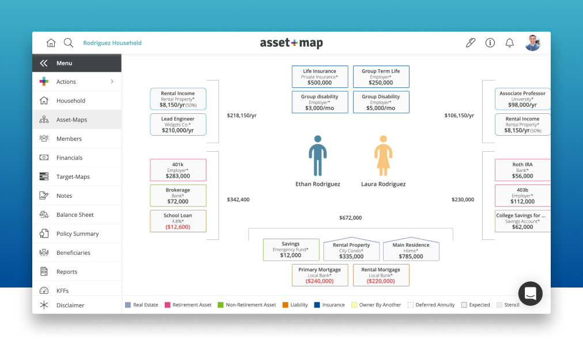Viewport: 583px width, 345px height.
Task: Open notifications bell icon
Action: click(x=509, y=43)
